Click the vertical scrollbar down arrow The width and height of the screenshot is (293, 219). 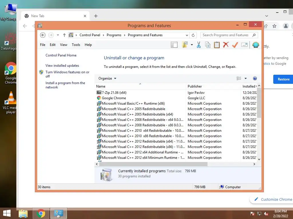pos(259,159)
